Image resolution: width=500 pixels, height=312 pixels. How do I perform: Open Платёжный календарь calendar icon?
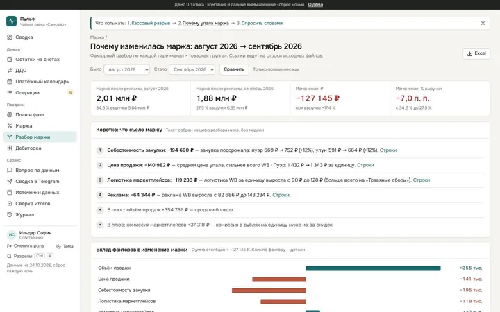coord(10,82)
